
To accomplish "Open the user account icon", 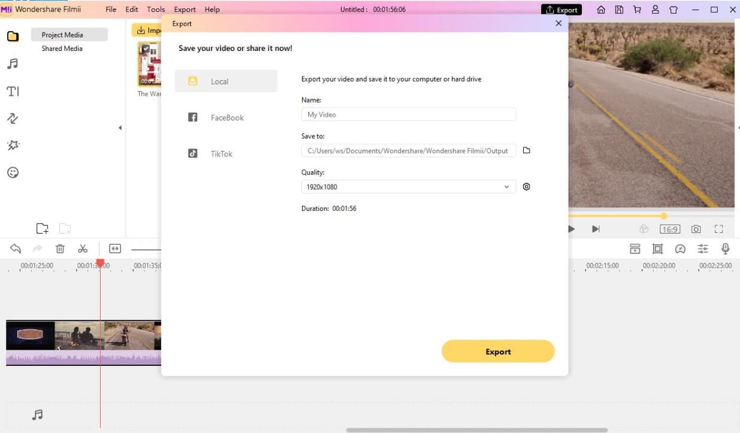I will point(656,10).
